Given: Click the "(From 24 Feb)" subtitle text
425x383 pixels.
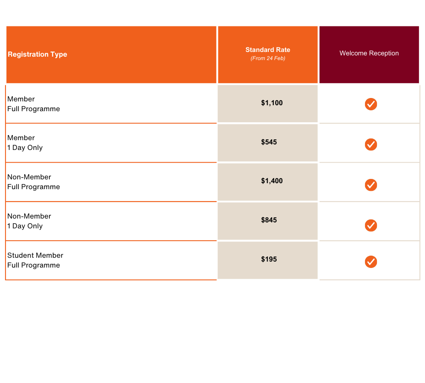Looking at the screenshot, I should point(268,58).
